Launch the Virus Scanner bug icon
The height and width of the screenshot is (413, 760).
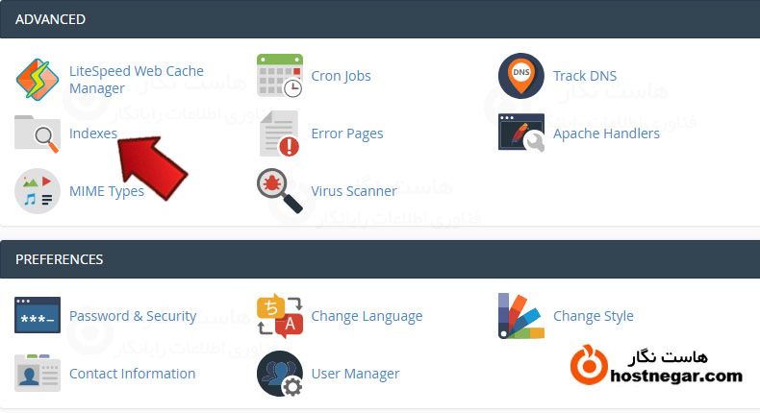tap(280, 190)
